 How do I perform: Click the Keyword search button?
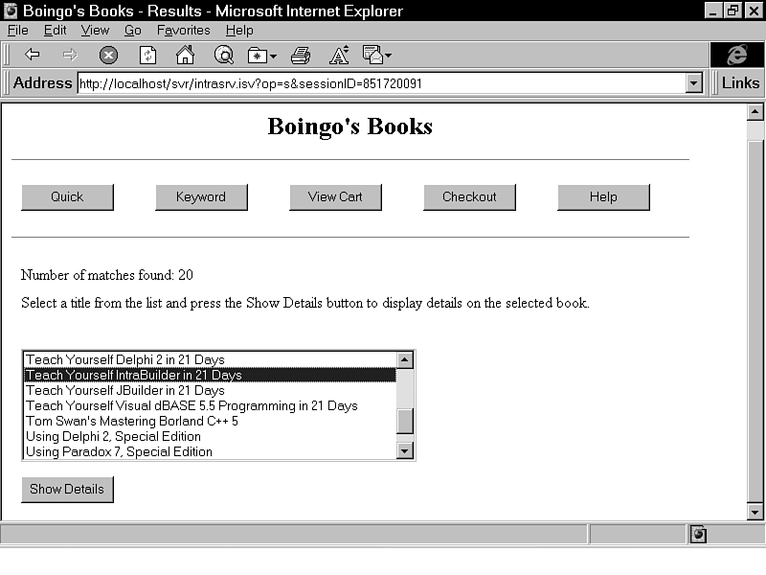201,197
